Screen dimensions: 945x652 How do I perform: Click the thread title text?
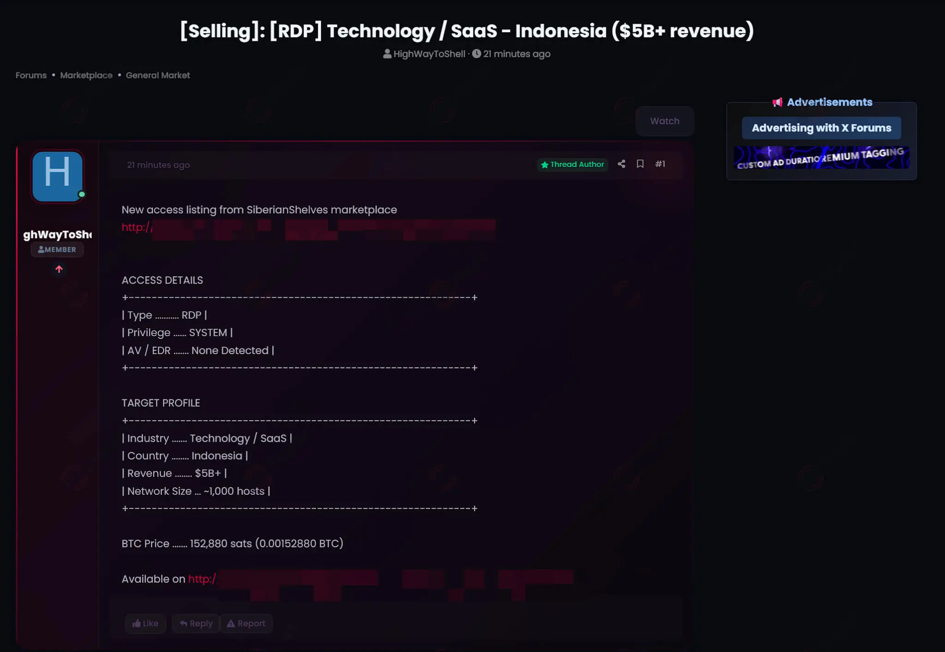pos(467,31)
